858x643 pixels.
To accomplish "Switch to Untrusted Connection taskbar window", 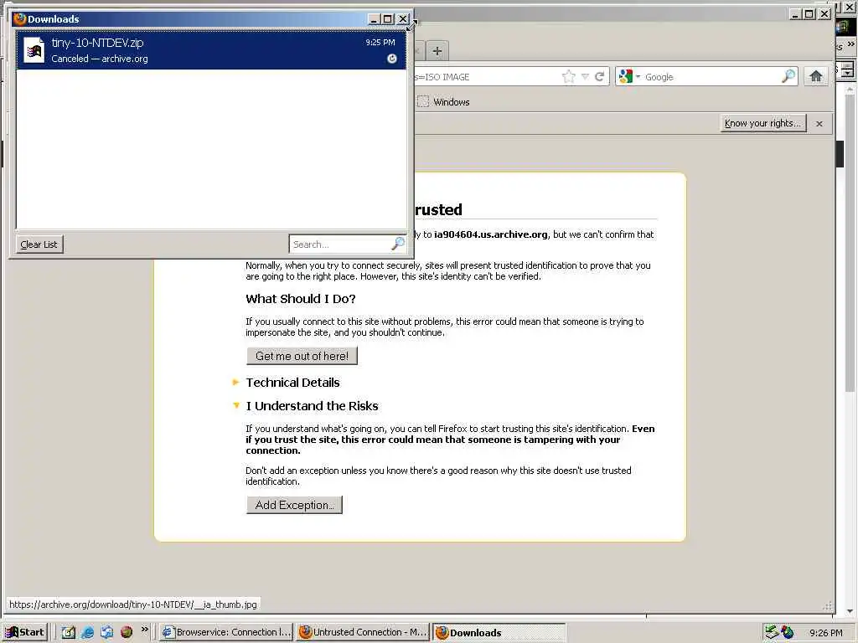I will point(364,632).
